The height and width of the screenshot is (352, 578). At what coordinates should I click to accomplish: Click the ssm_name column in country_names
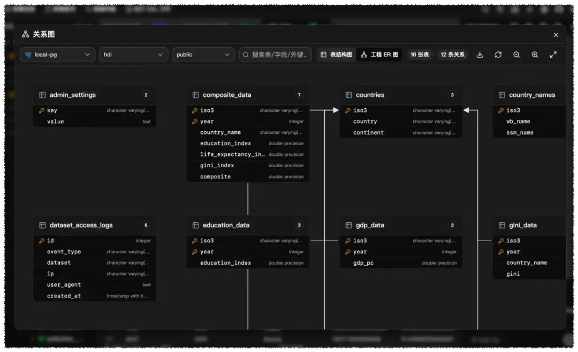click(x=529, y=132)
